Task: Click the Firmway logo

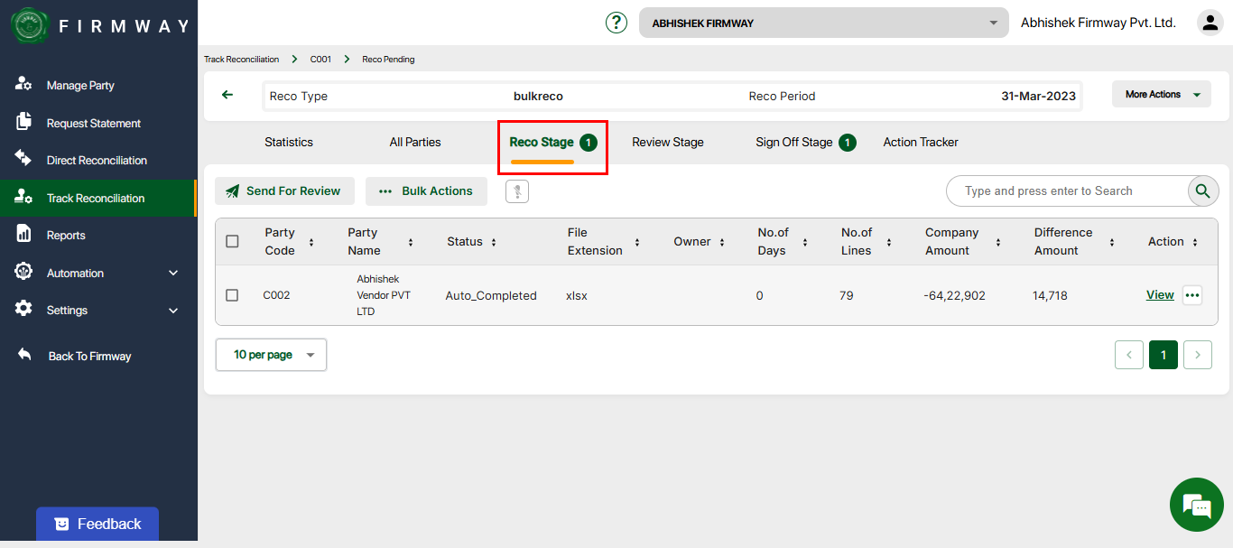Action: point(29,25)
